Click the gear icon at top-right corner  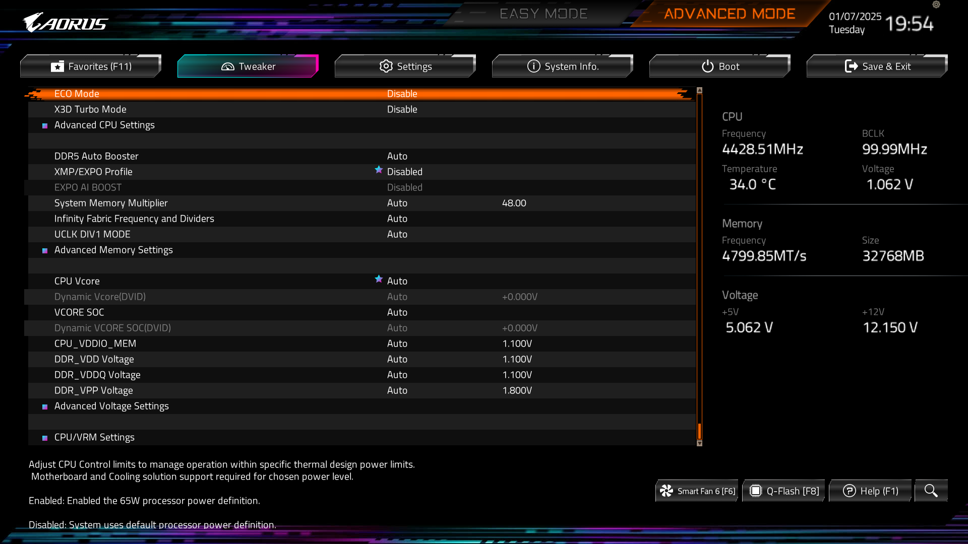936,5
